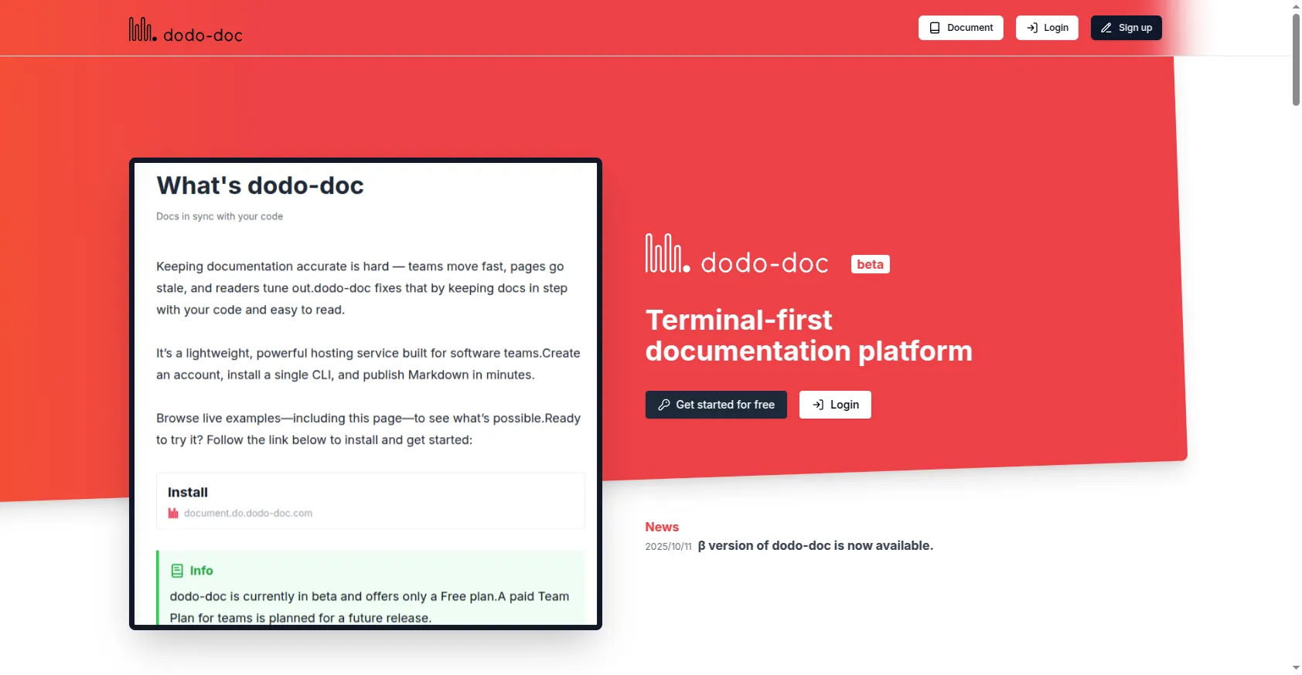Screen dimensions: 1302x675
Task: Click the arrow icon on the header Login button
Action: click(1031, 28)
